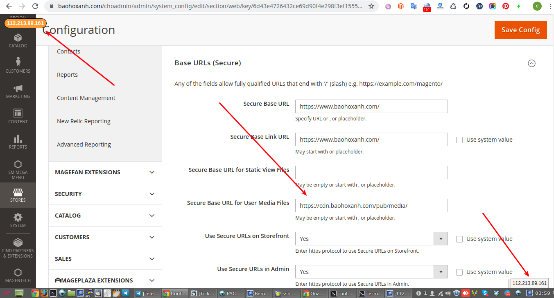Screen dimensions: 554x298
Task: Open the file manager folder launcher in taskbar
Action: coord(71,293)
